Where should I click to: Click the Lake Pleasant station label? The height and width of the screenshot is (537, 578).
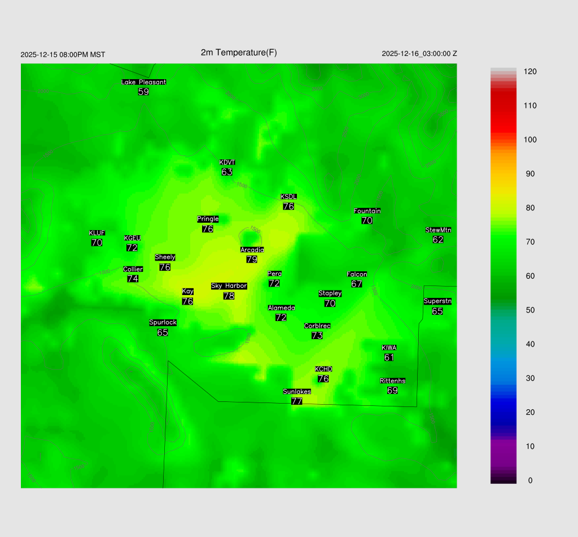(143, 82)
